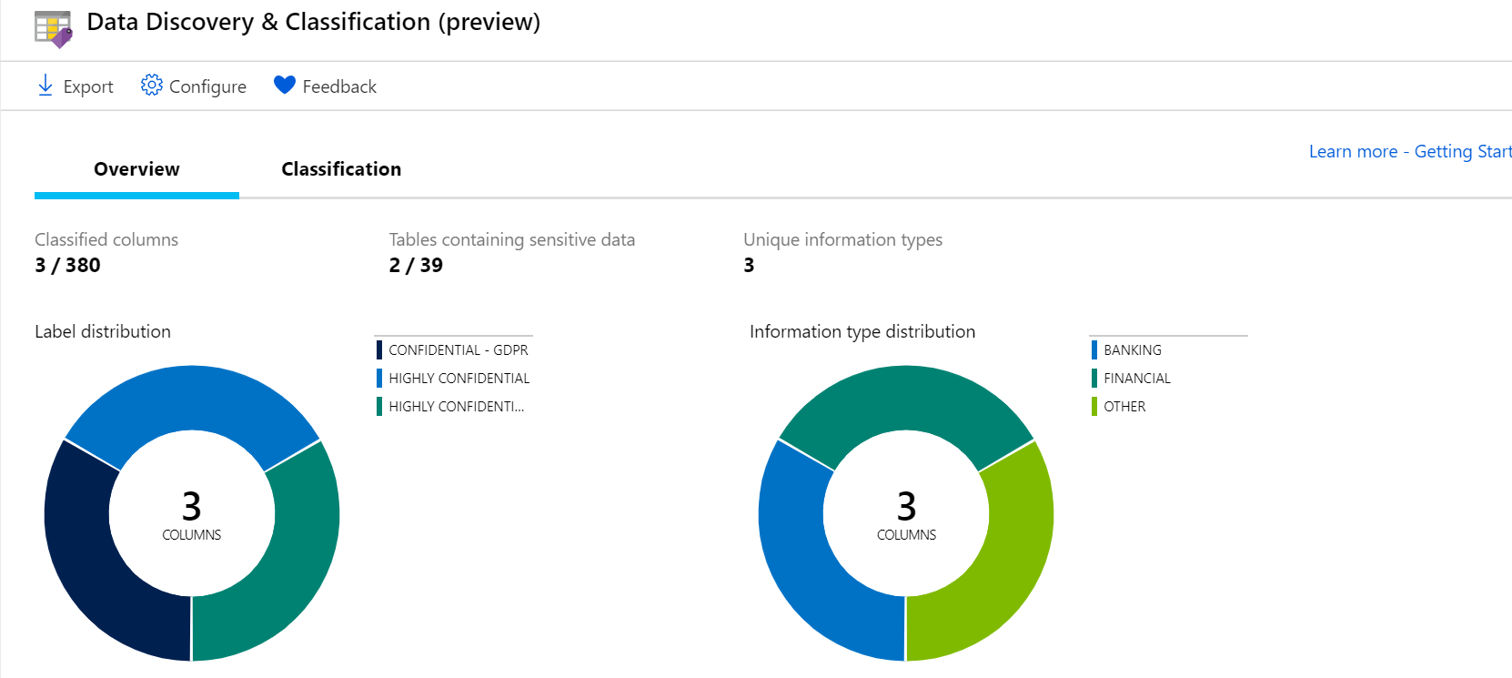
Task: Click the Export download arrow icon
Action: (x=45, y=86)
